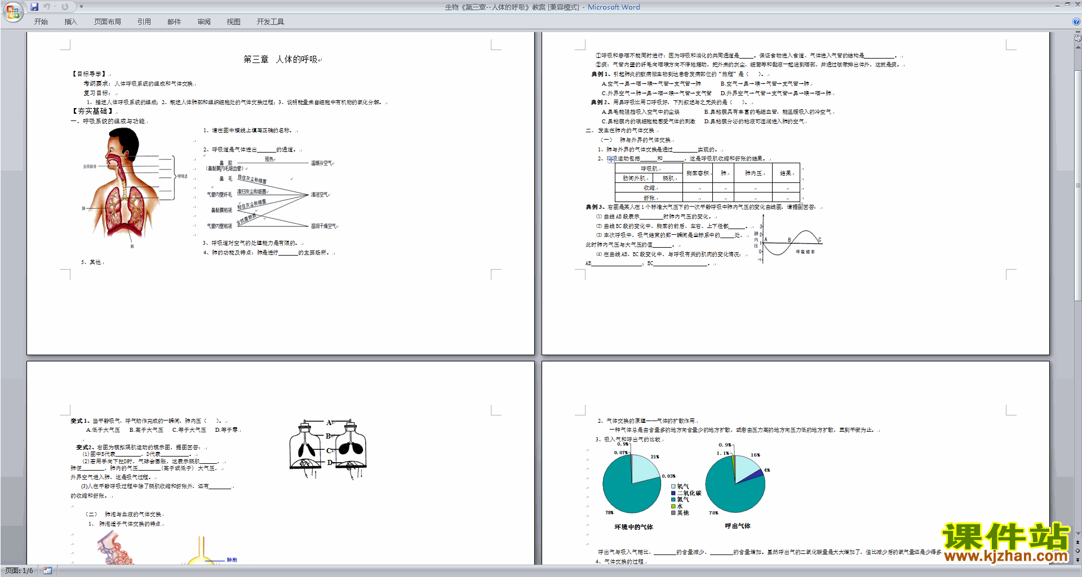
Task: Open Customize Quick Access Toolbar dropdown
Action: 81,7
